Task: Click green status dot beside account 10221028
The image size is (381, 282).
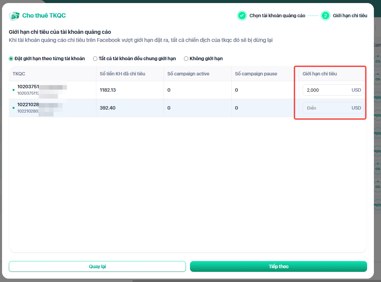Action: [x=14, y=108]
